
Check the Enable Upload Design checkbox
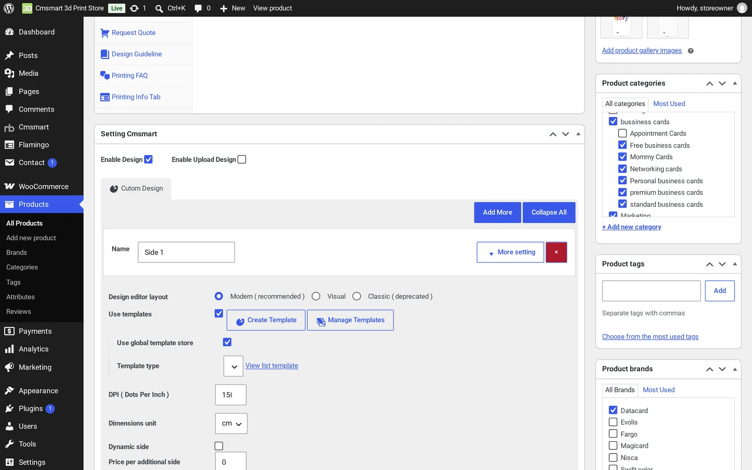[x=242, y=159]
